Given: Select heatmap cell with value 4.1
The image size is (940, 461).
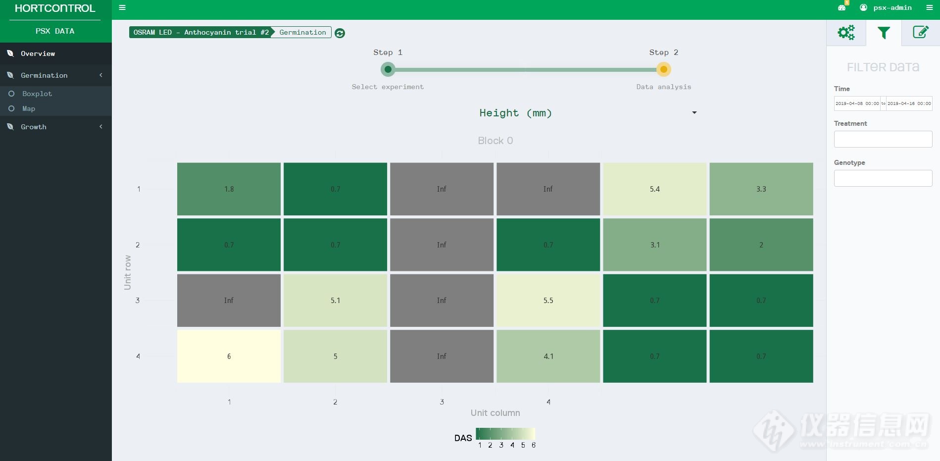Looking at the screenshot, I should 548,356.
